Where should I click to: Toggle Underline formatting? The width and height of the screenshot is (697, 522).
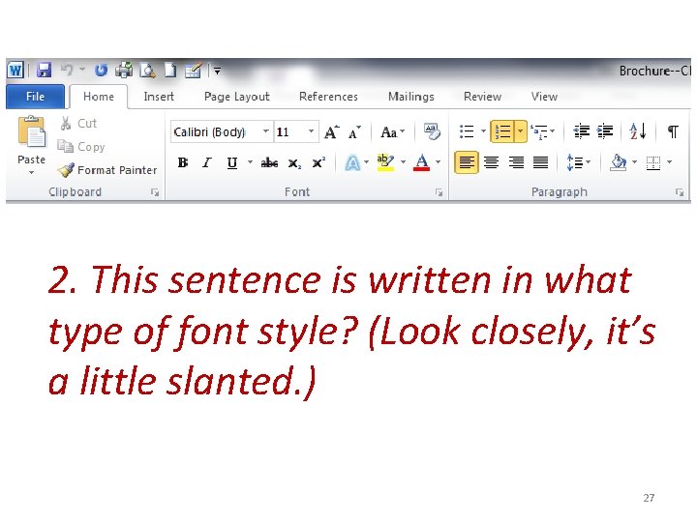(231, 163)
